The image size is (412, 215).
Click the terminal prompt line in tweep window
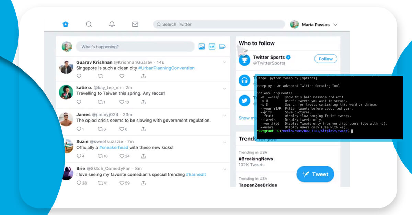[305, 131]
